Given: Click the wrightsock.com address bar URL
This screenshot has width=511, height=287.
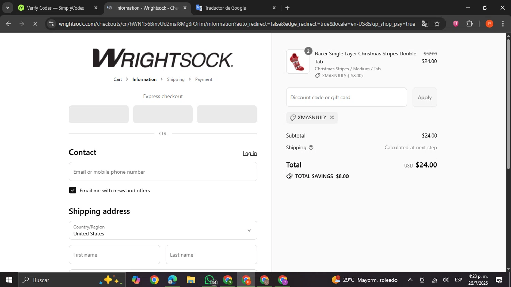Looking at the screenshot, I should 237,24.
